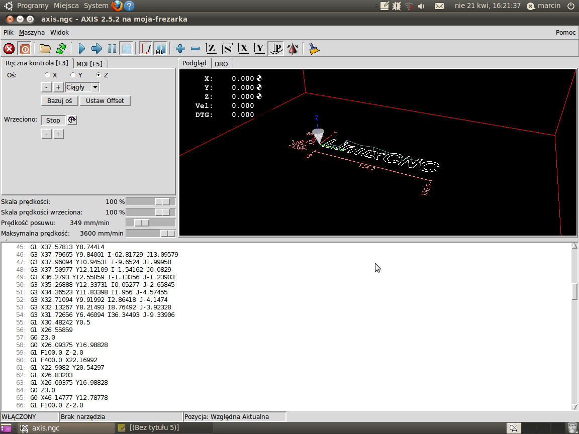
Task: Switch to the MDI [F5] tab
Action: [x=89, y=64]
